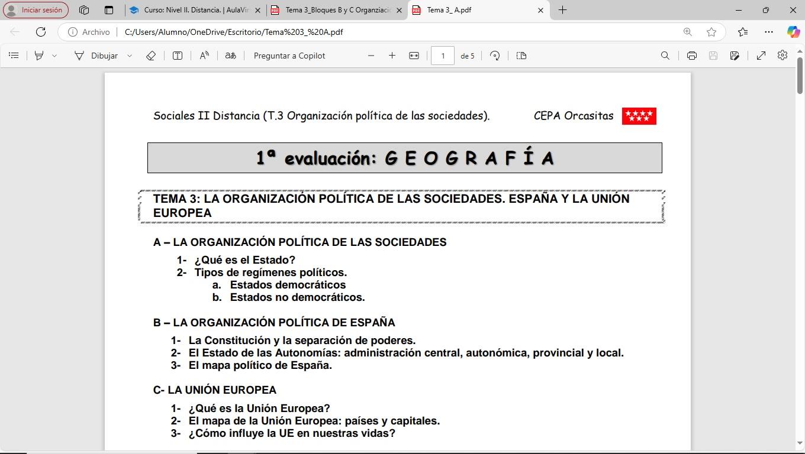
Task: Click the line '¿Qué es el Estado?'
Action: [x=245, y=260]
